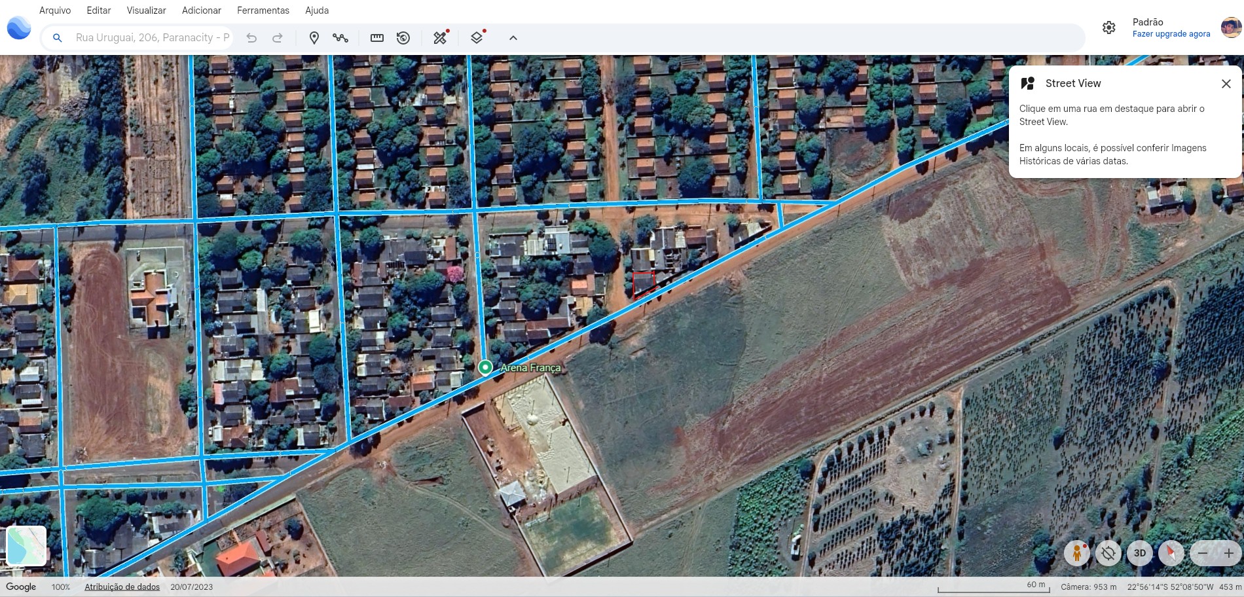
Task: Open the Ferramentas menu
Action: tap(263, 10)
